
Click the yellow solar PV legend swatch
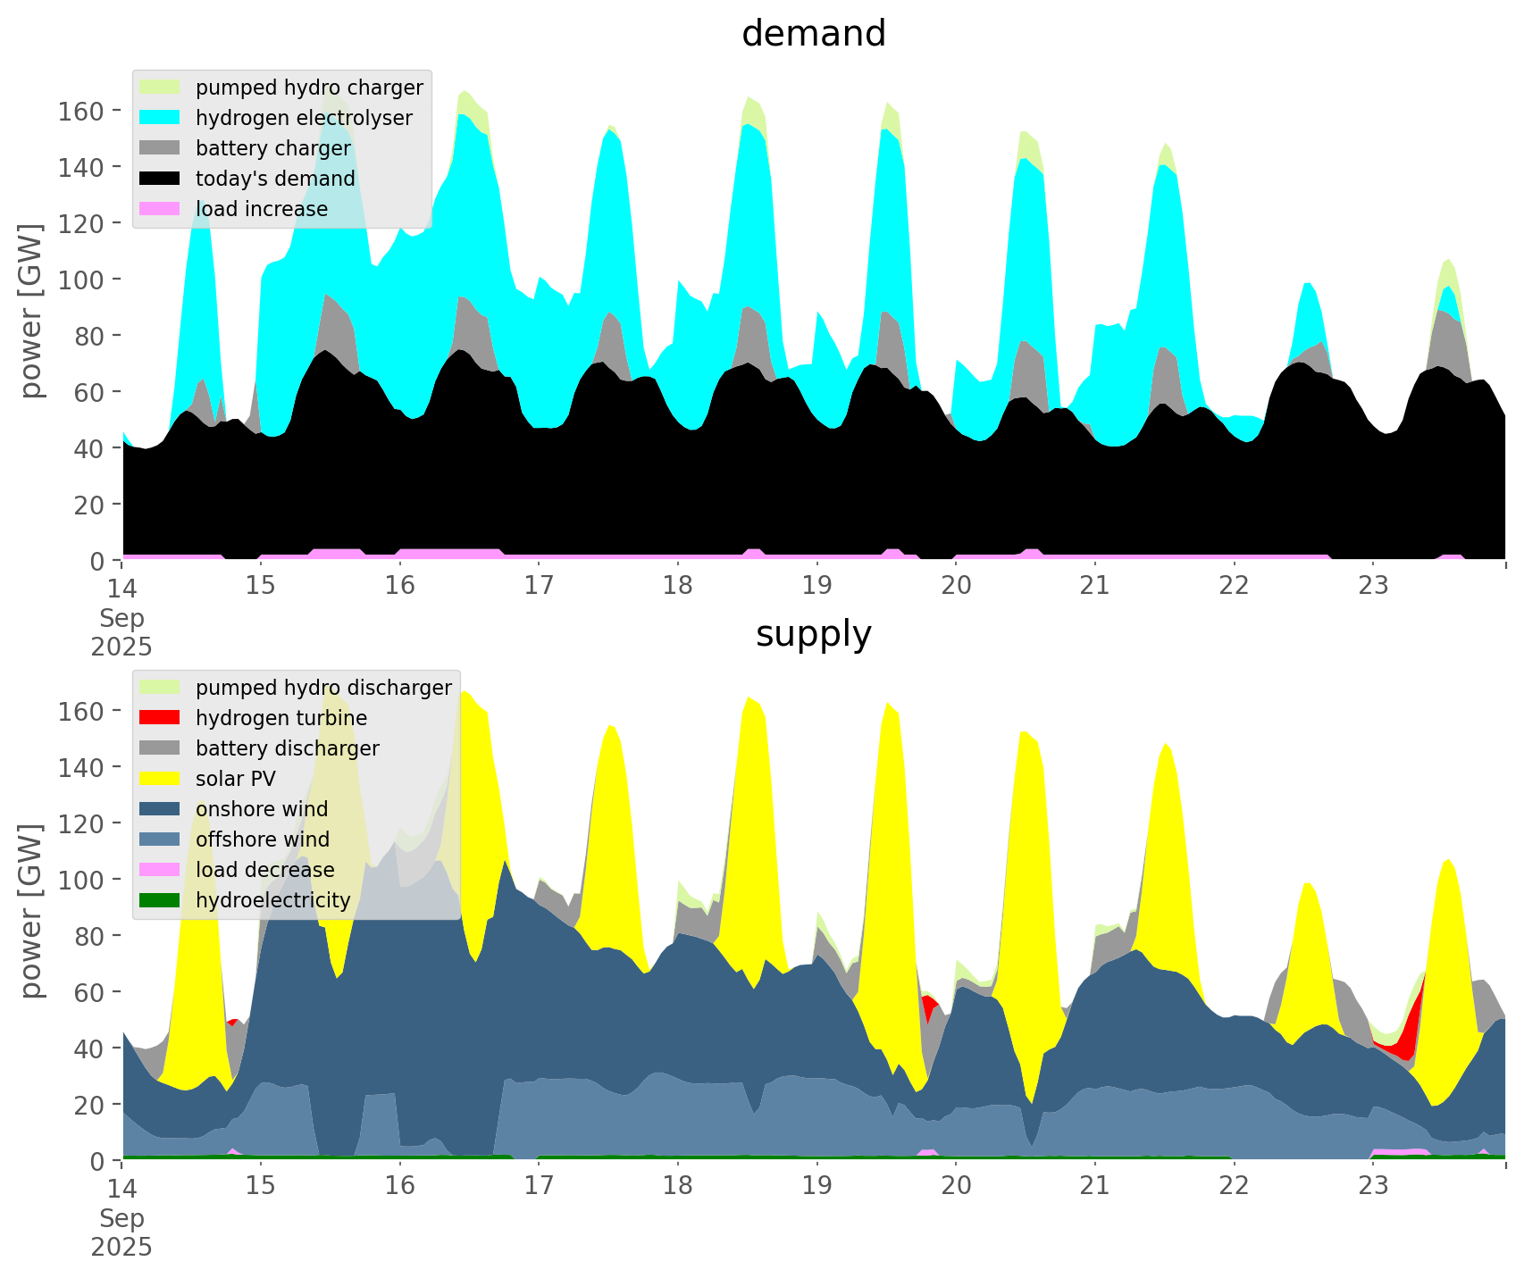160,779
